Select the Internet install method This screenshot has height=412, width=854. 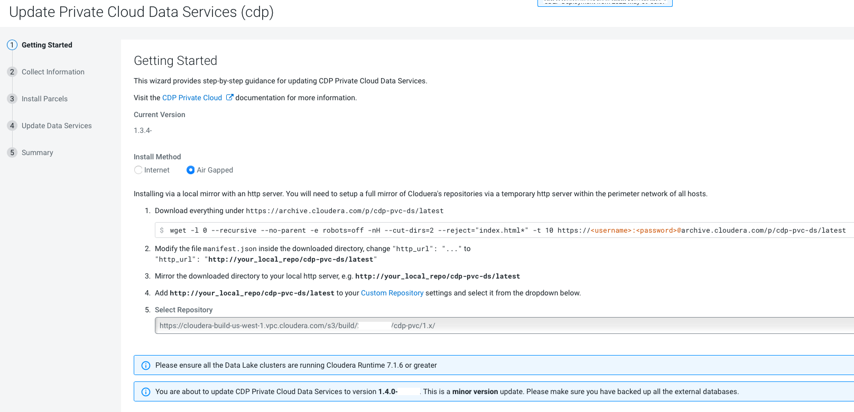tap(138, 170)
